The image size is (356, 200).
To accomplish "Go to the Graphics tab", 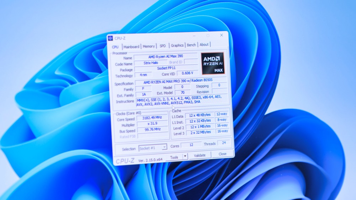I will pos(177,45).
